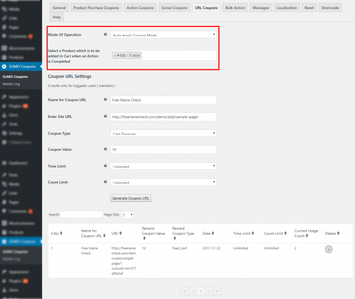Image resolution: width=355 pixels, height=299 pixels.
Task: Click help icon beside Name for Coupon URL
Action: 105,99
